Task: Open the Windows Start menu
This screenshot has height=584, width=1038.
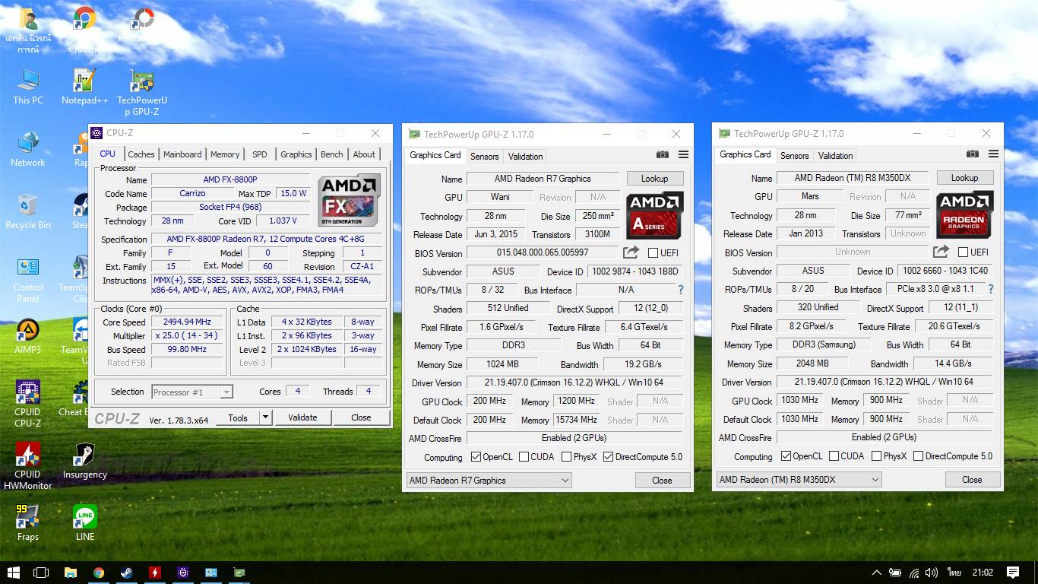Action: (x=13, y=573)
